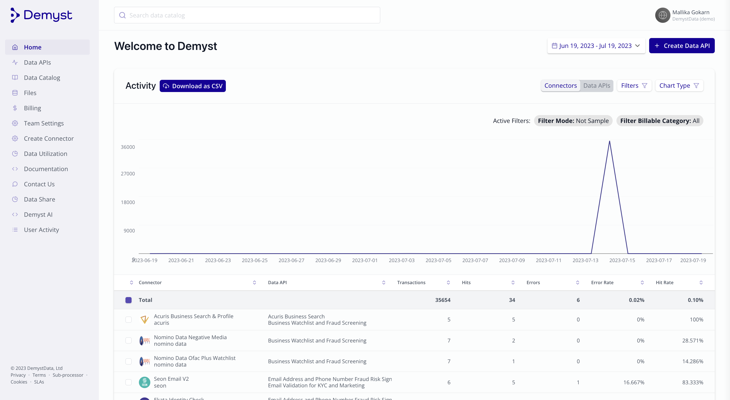The height and width of the screenshot is (400, 730).
Task: Click the Billing dollar icon
Action: (15, 108)
